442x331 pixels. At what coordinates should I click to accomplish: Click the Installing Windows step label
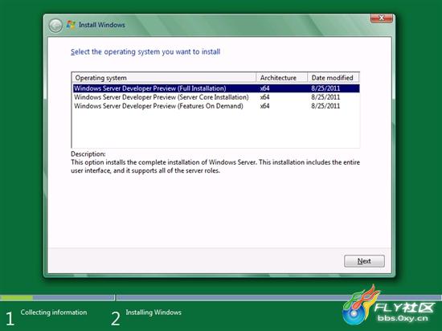[x=153, y=313]
